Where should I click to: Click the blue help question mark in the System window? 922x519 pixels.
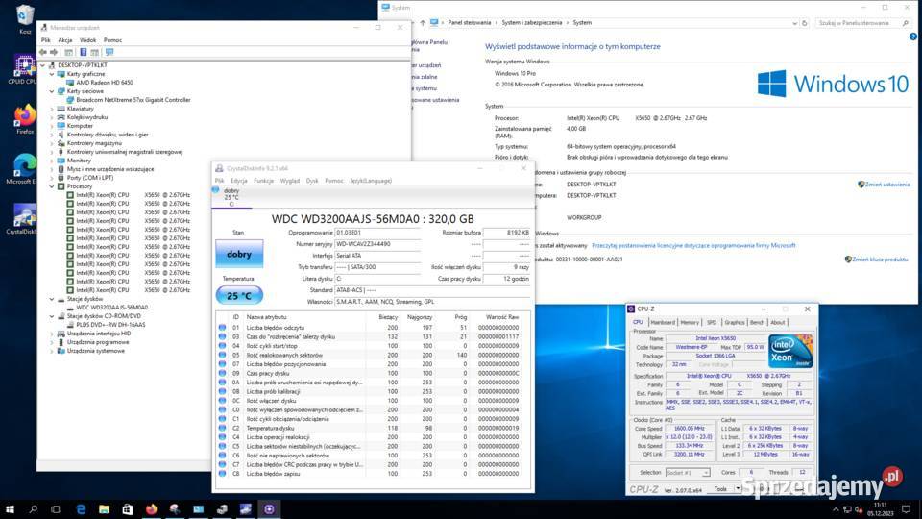(913, 37)
